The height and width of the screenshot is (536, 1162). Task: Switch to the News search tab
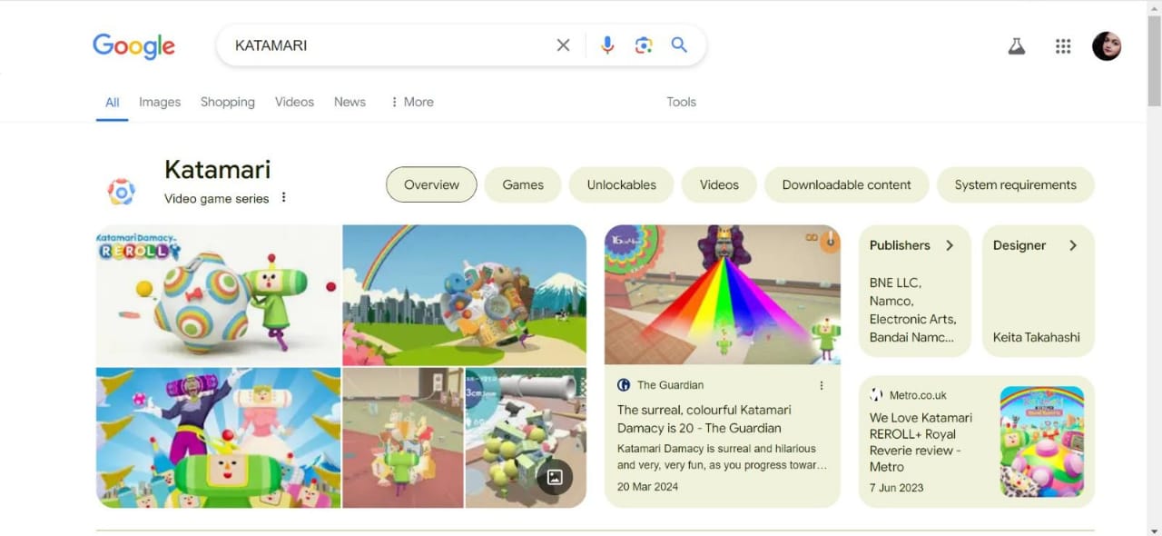click(x=350, y=102)
